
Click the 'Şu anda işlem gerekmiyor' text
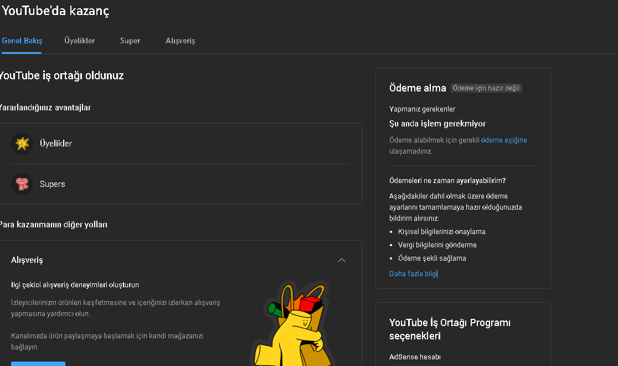tap(437, 124)
